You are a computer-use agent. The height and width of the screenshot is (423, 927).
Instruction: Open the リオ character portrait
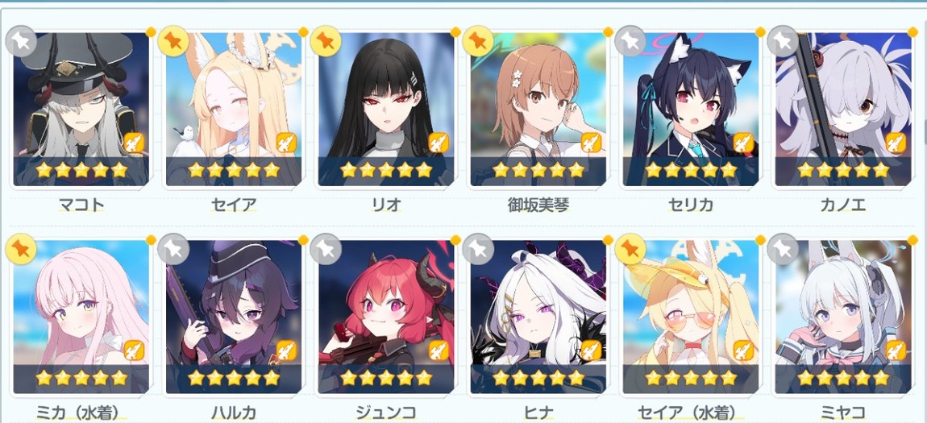coord(386,110)
